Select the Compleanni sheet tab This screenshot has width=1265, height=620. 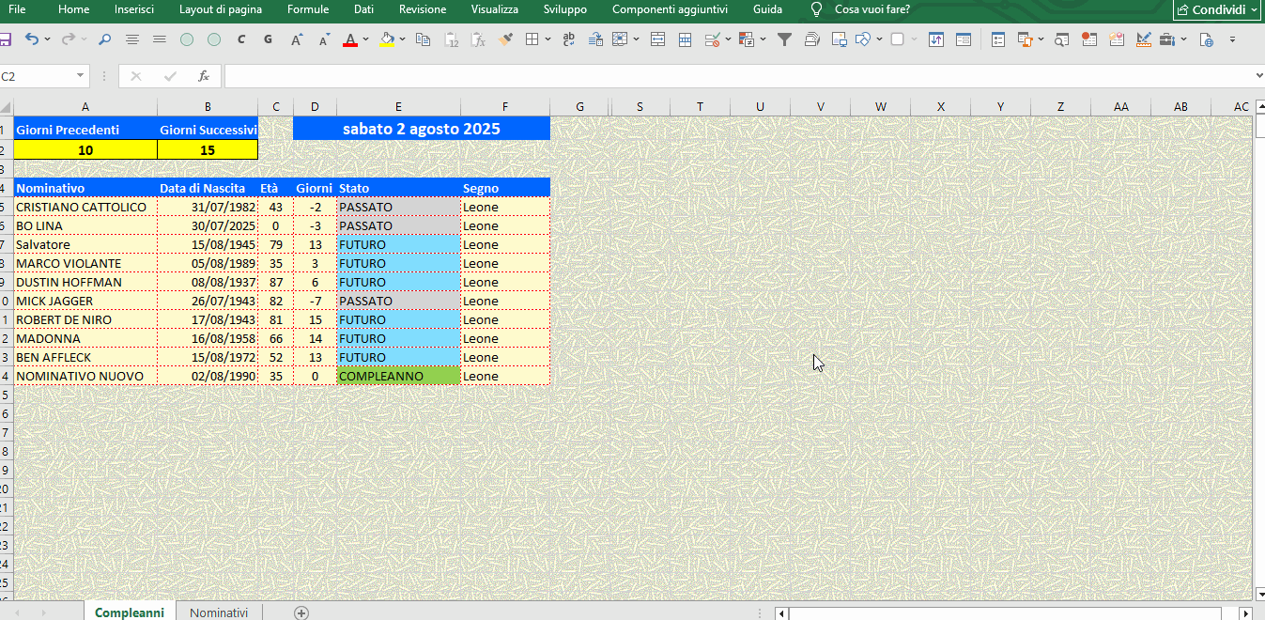coord(130,612)
